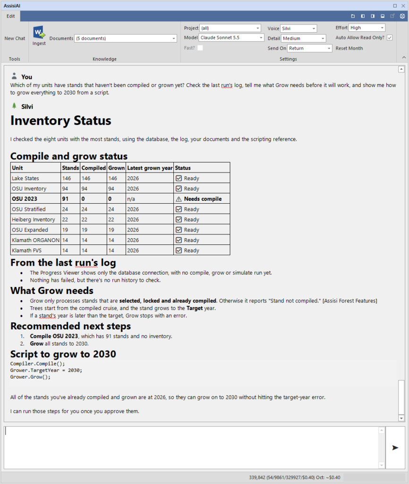This screenshot has width=409, height=484.
Task: Start a New Chat
Action: click(x=15, y=38)
